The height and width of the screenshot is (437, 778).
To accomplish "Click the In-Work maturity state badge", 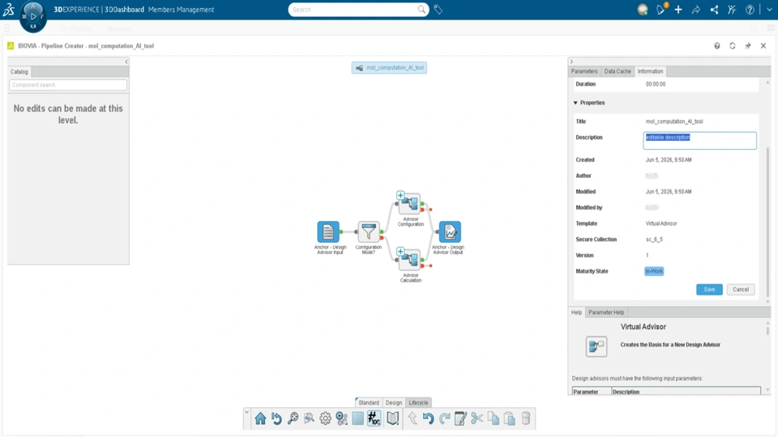I will point(654,271).
